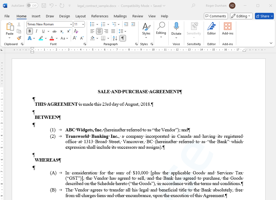276x200 pixels.
Task: Open the Borders dropdown arrow
Action: [x=108, y=38]
